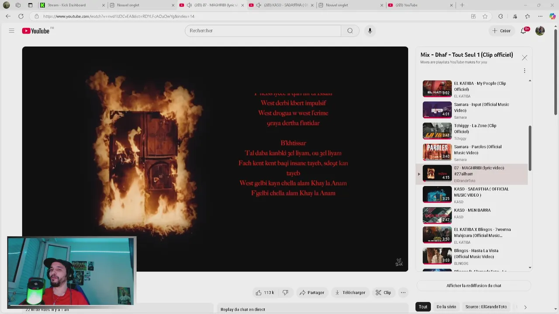Image resolution: width=559 pixels, height=314 pixels.
Task: Open the YouTube hamburger guide menu
Action: 12,31
